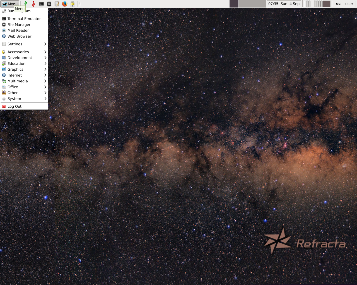The height and width of the screenshot is (285, 357).
Task: Open the file manager panel launcher
Action: pos(49,4)
